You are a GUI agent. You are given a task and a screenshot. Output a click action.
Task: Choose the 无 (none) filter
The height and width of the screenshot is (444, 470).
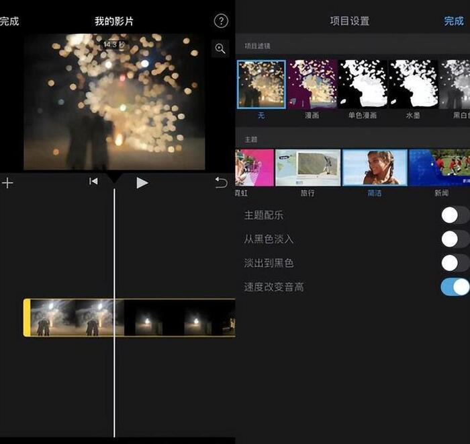point(261,85)
